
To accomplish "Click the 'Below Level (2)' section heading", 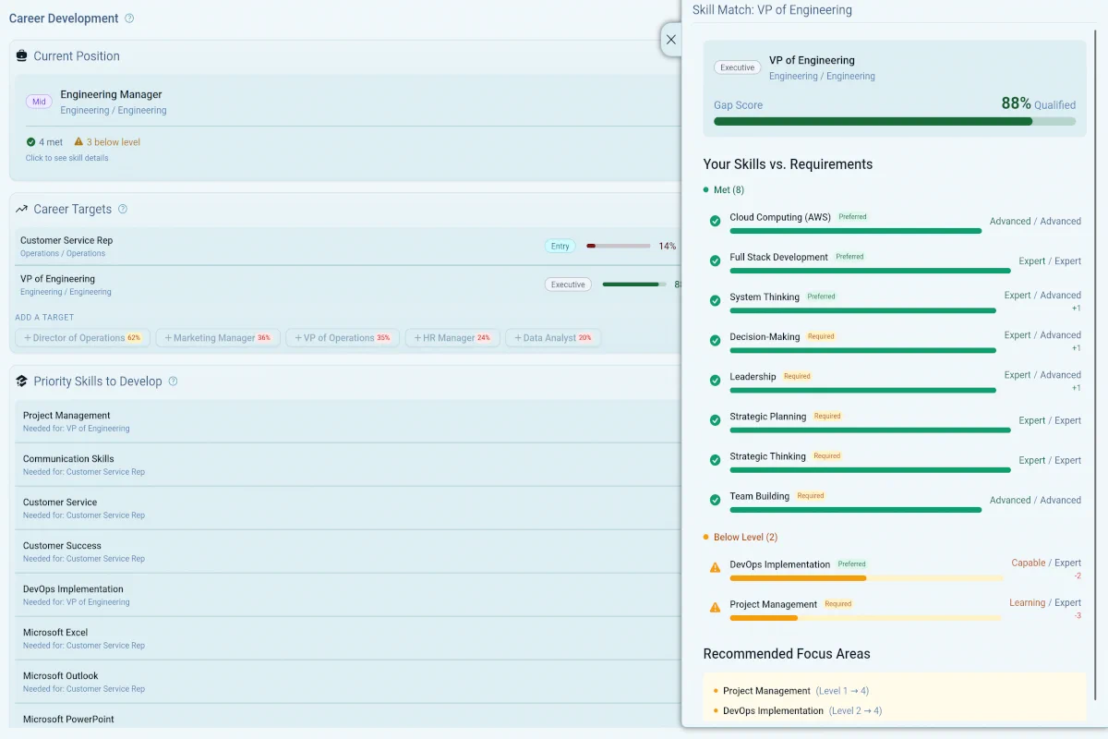I will pyautogui.click(x=745, y=538).
